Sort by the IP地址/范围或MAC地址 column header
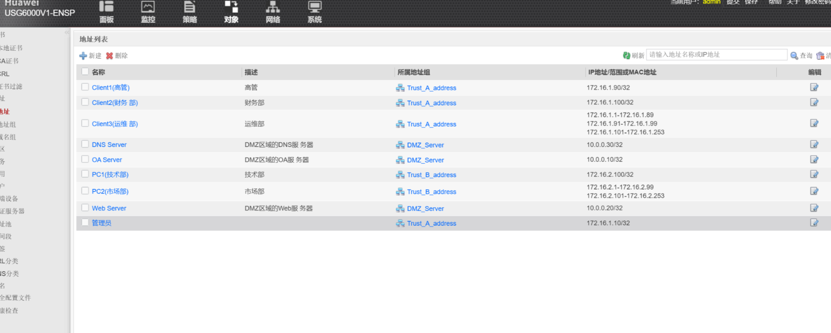Screen dimensions: 831x333 coord(622,72)
